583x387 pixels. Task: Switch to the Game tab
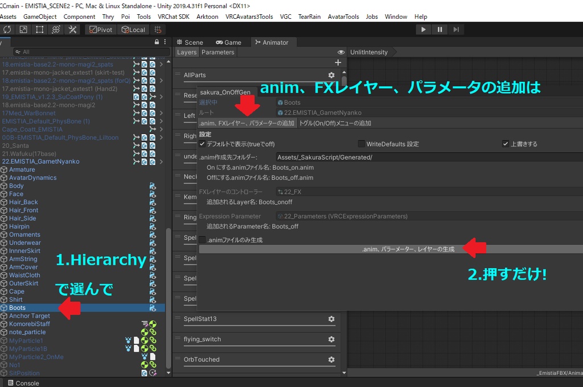pos(229,42)
